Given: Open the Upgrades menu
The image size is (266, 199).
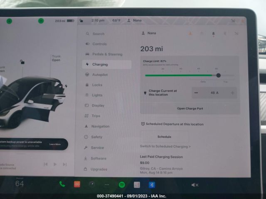Looking at the screenshot, I should tap(95, 169).
